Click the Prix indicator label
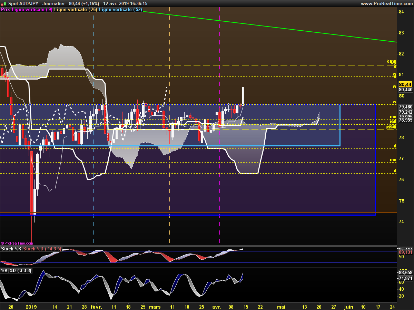 [5, 10]
